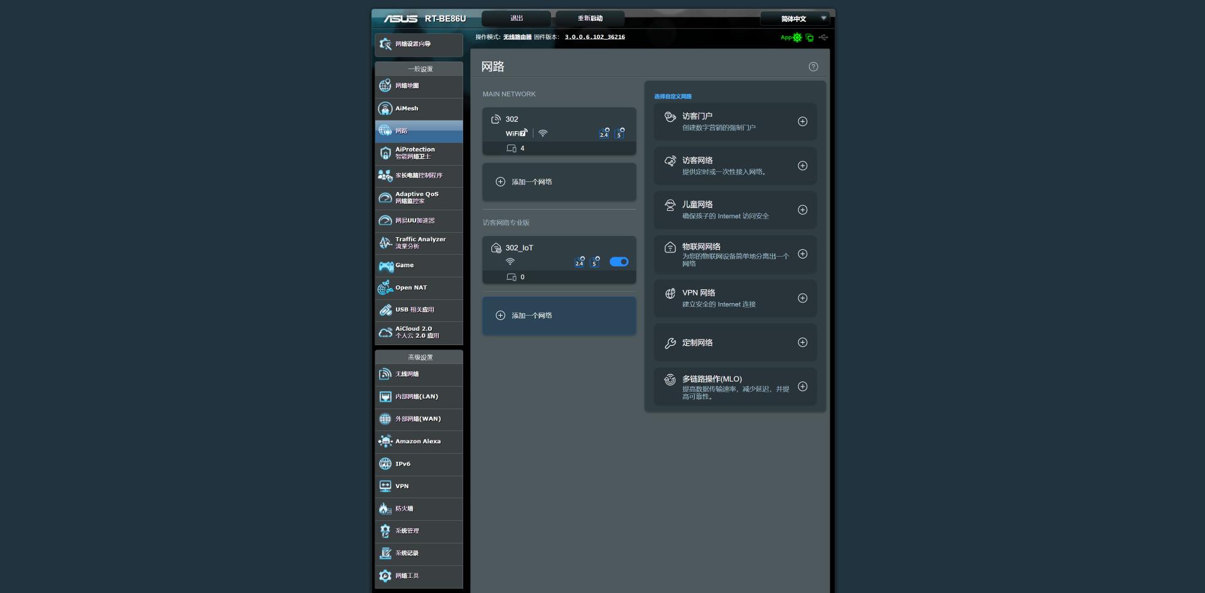
Task: Click the USB status icon
Action: tap(823, 38)
